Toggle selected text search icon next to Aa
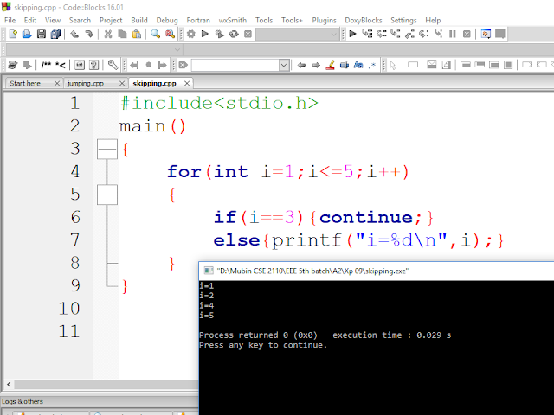Image resolution: width=554 pixels, height=415 pixels. pyautogui.click(x=345, y=65)
